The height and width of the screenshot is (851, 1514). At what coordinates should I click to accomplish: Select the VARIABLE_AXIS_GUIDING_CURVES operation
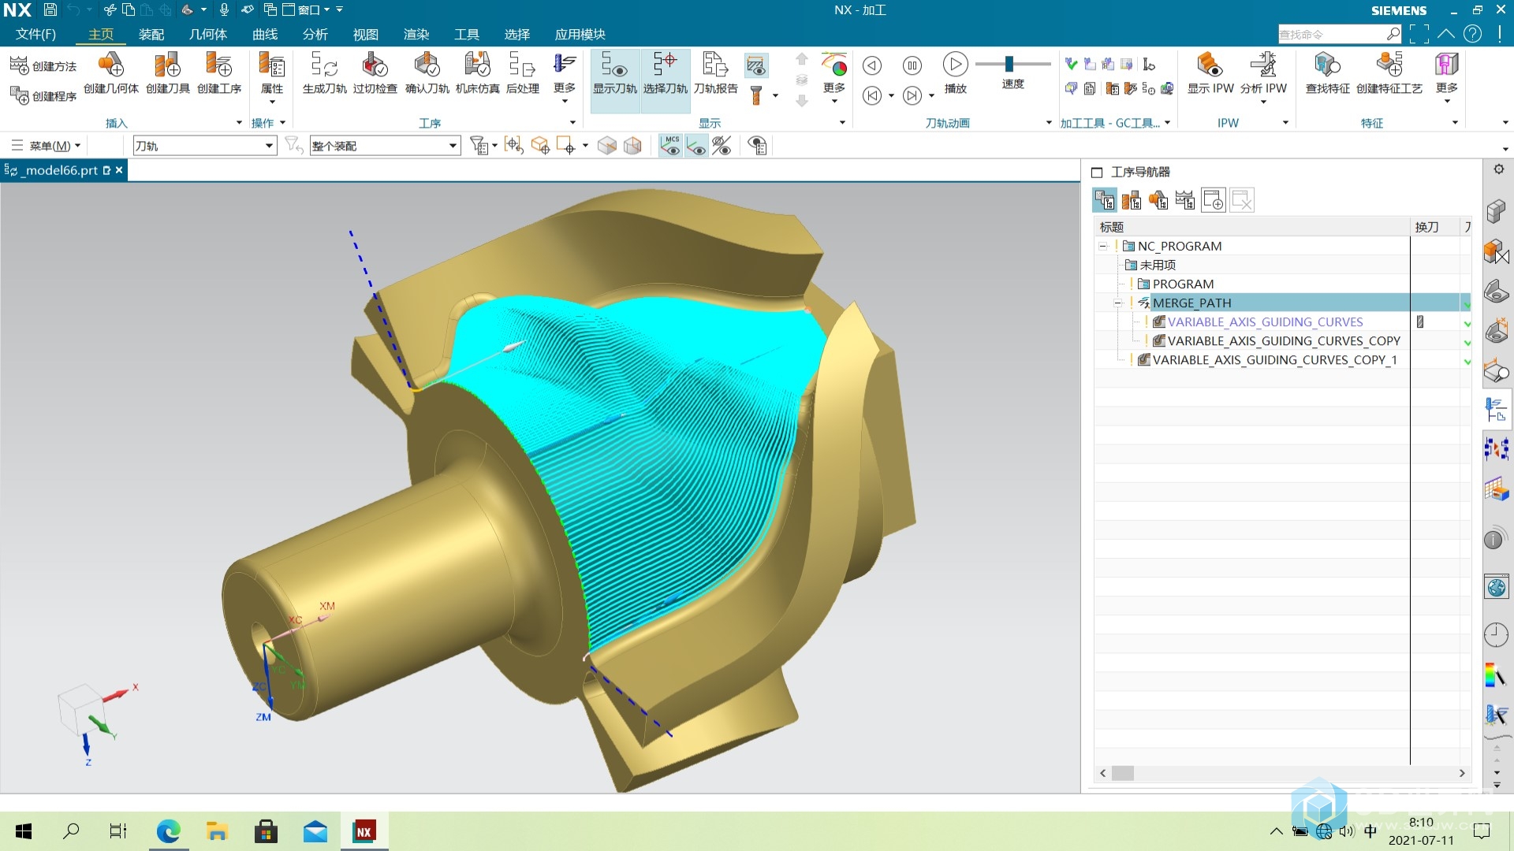1265,322
